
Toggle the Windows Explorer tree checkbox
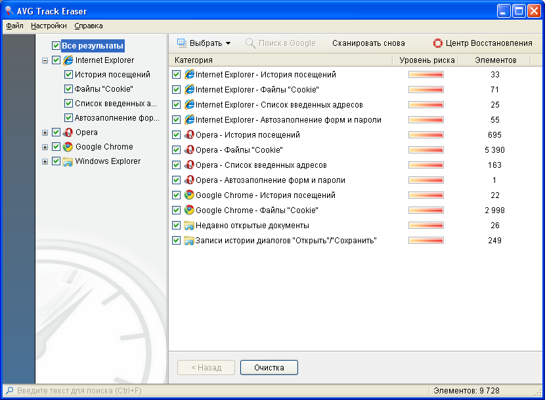point(56,161)
